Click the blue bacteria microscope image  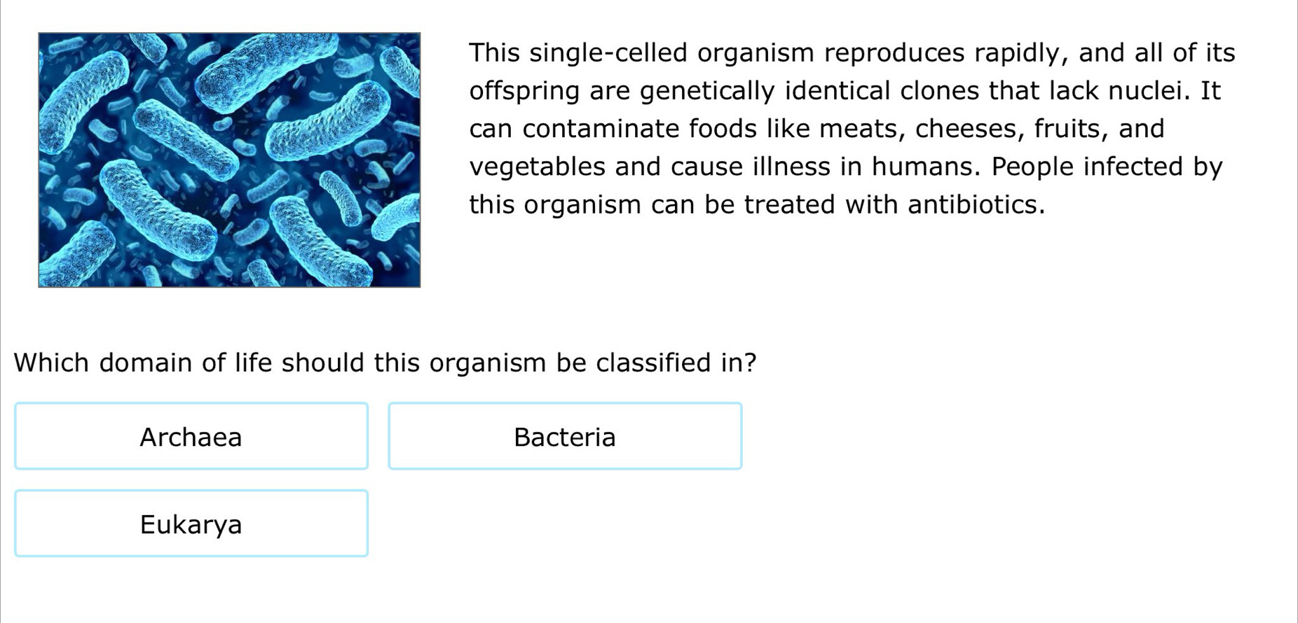(229, 160)
